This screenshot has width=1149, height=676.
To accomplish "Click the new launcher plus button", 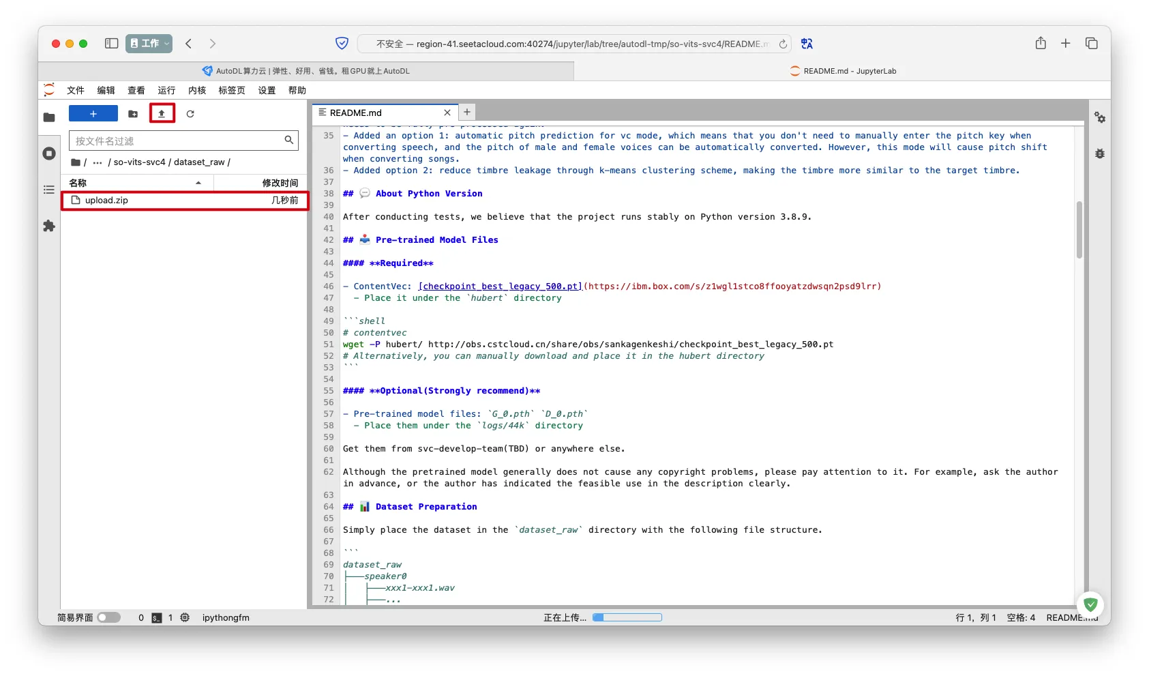I will pyautogui.click(x=93, y=114).
